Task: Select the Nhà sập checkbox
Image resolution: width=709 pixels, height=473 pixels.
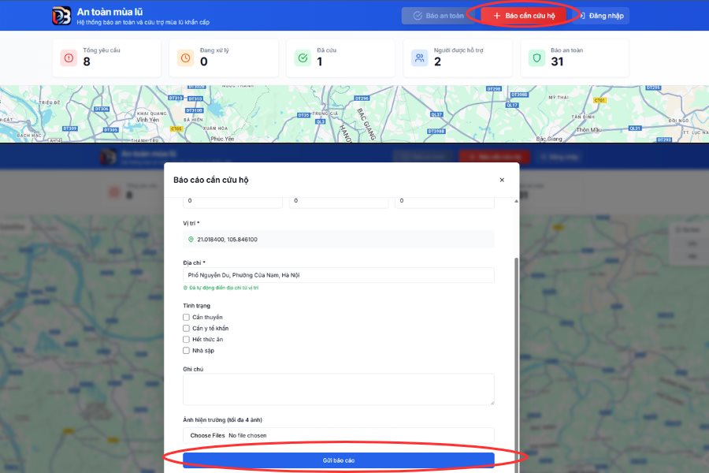Action: [x=187, y=350]
